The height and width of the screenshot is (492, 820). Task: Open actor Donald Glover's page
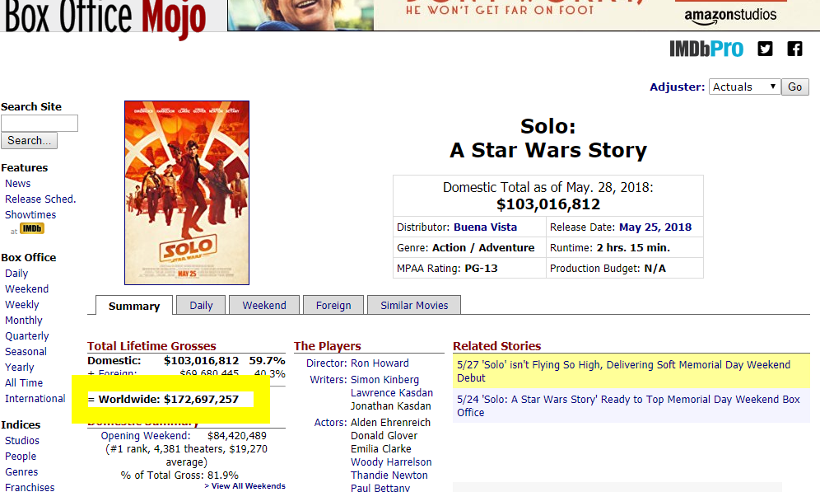click(x=384, y=436)
